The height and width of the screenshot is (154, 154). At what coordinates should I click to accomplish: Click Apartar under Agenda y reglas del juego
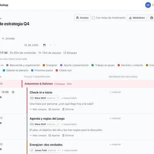pyautogui.click(x=54, y=136)
